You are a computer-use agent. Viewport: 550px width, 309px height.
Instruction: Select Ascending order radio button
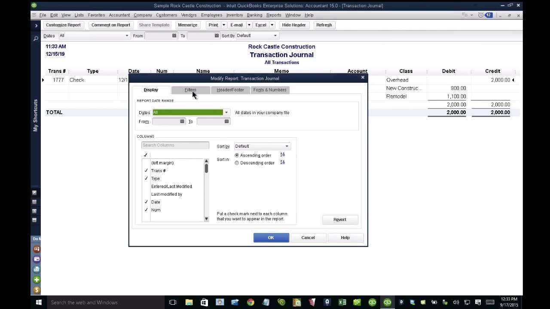pos(237,155)
